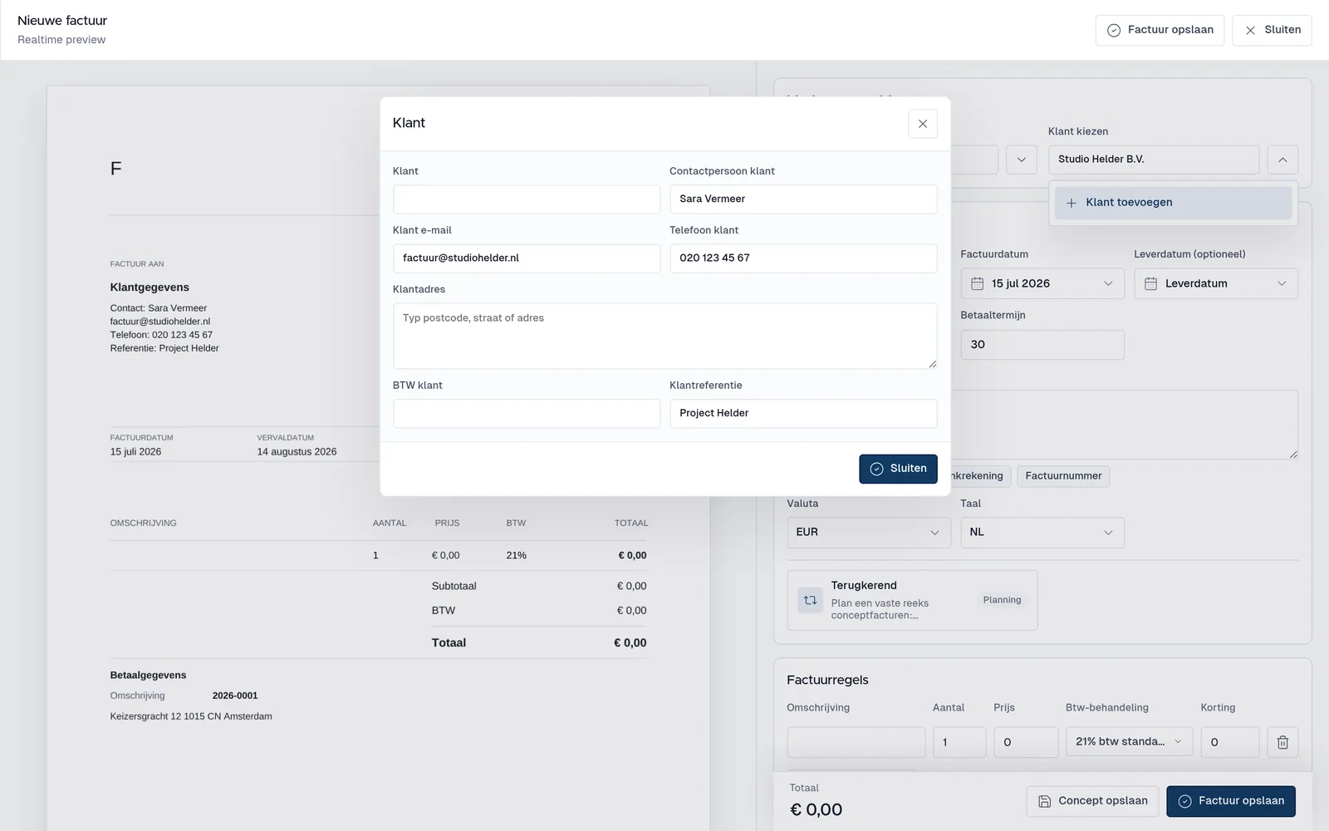This screenshot has height=831, width=1329.
Task: Click the X icon on top Sluiten button
Action: coord(1250,30)
